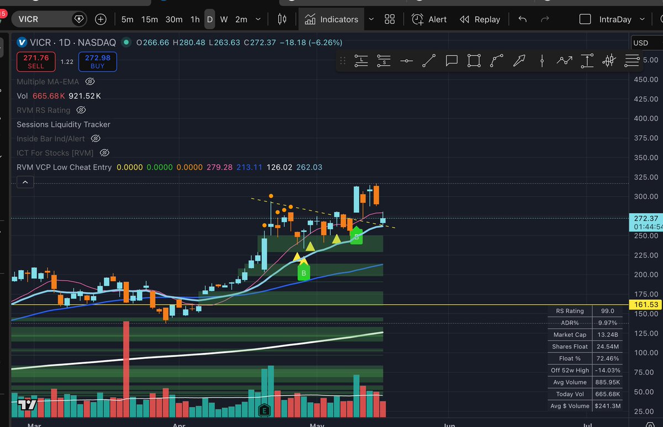Switch to the 5m timeframe
Screen dimensions: 663x427
[127, 19]
